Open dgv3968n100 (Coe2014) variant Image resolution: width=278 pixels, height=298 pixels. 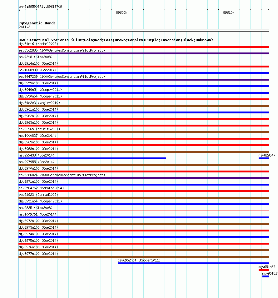point(38,149)
